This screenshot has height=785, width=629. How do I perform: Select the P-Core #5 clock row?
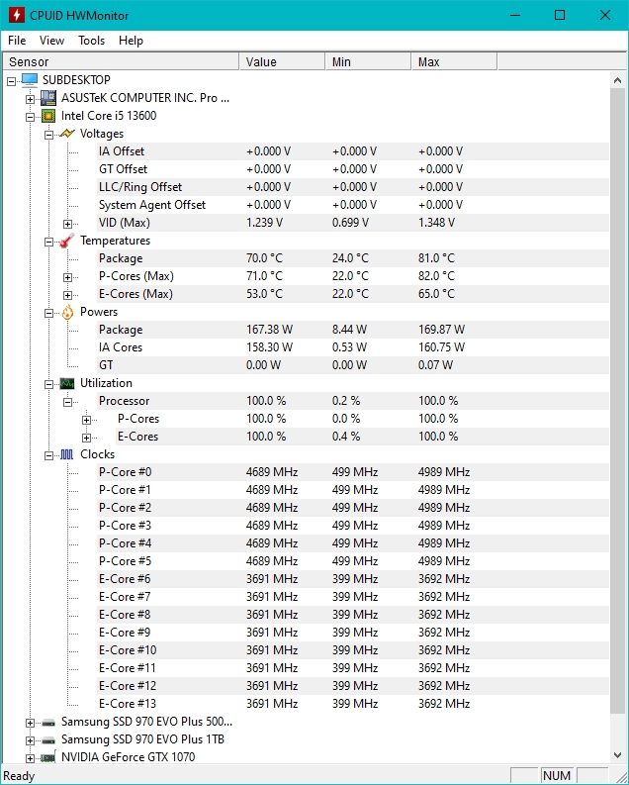coord(353,561)
